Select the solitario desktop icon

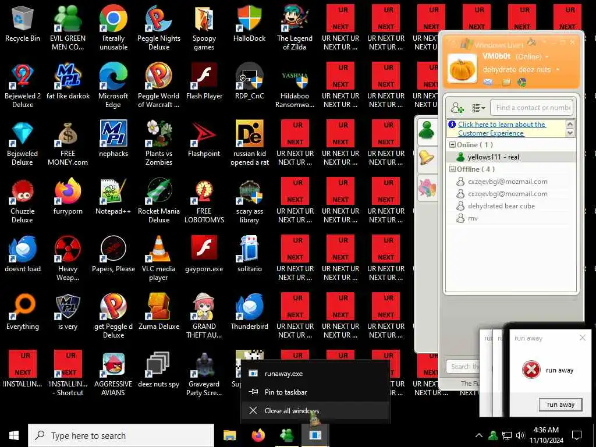249,254
